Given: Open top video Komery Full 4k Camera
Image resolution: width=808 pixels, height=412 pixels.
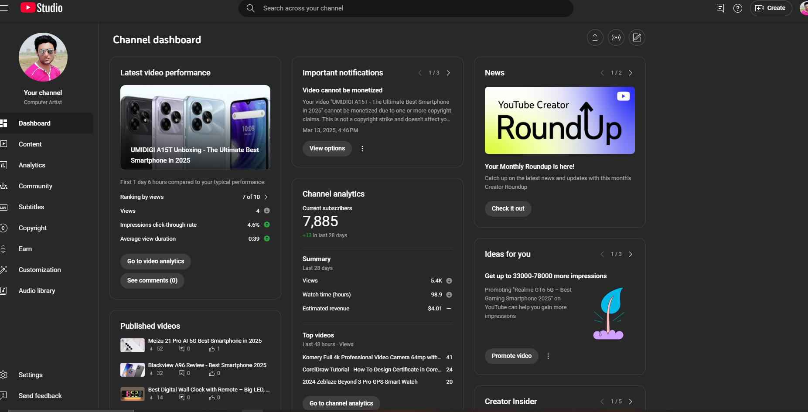Looking at the screenshot, I should [372, 358].
